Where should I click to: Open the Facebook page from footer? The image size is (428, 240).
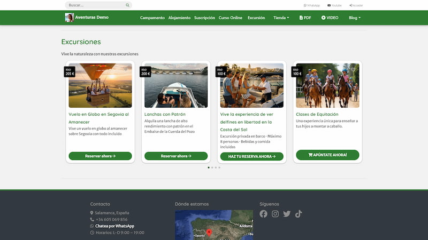pos(263,214)
